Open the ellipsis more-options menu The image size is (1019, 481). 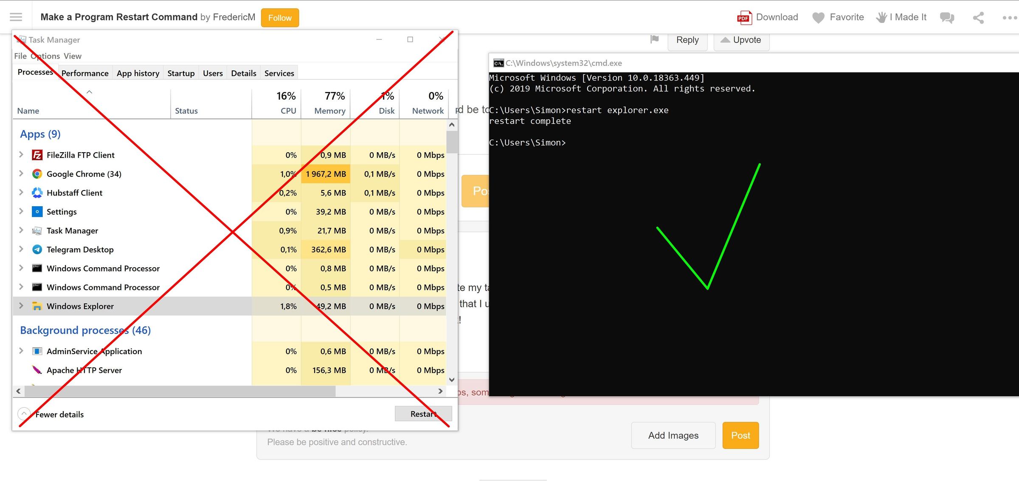[1008, 18]
